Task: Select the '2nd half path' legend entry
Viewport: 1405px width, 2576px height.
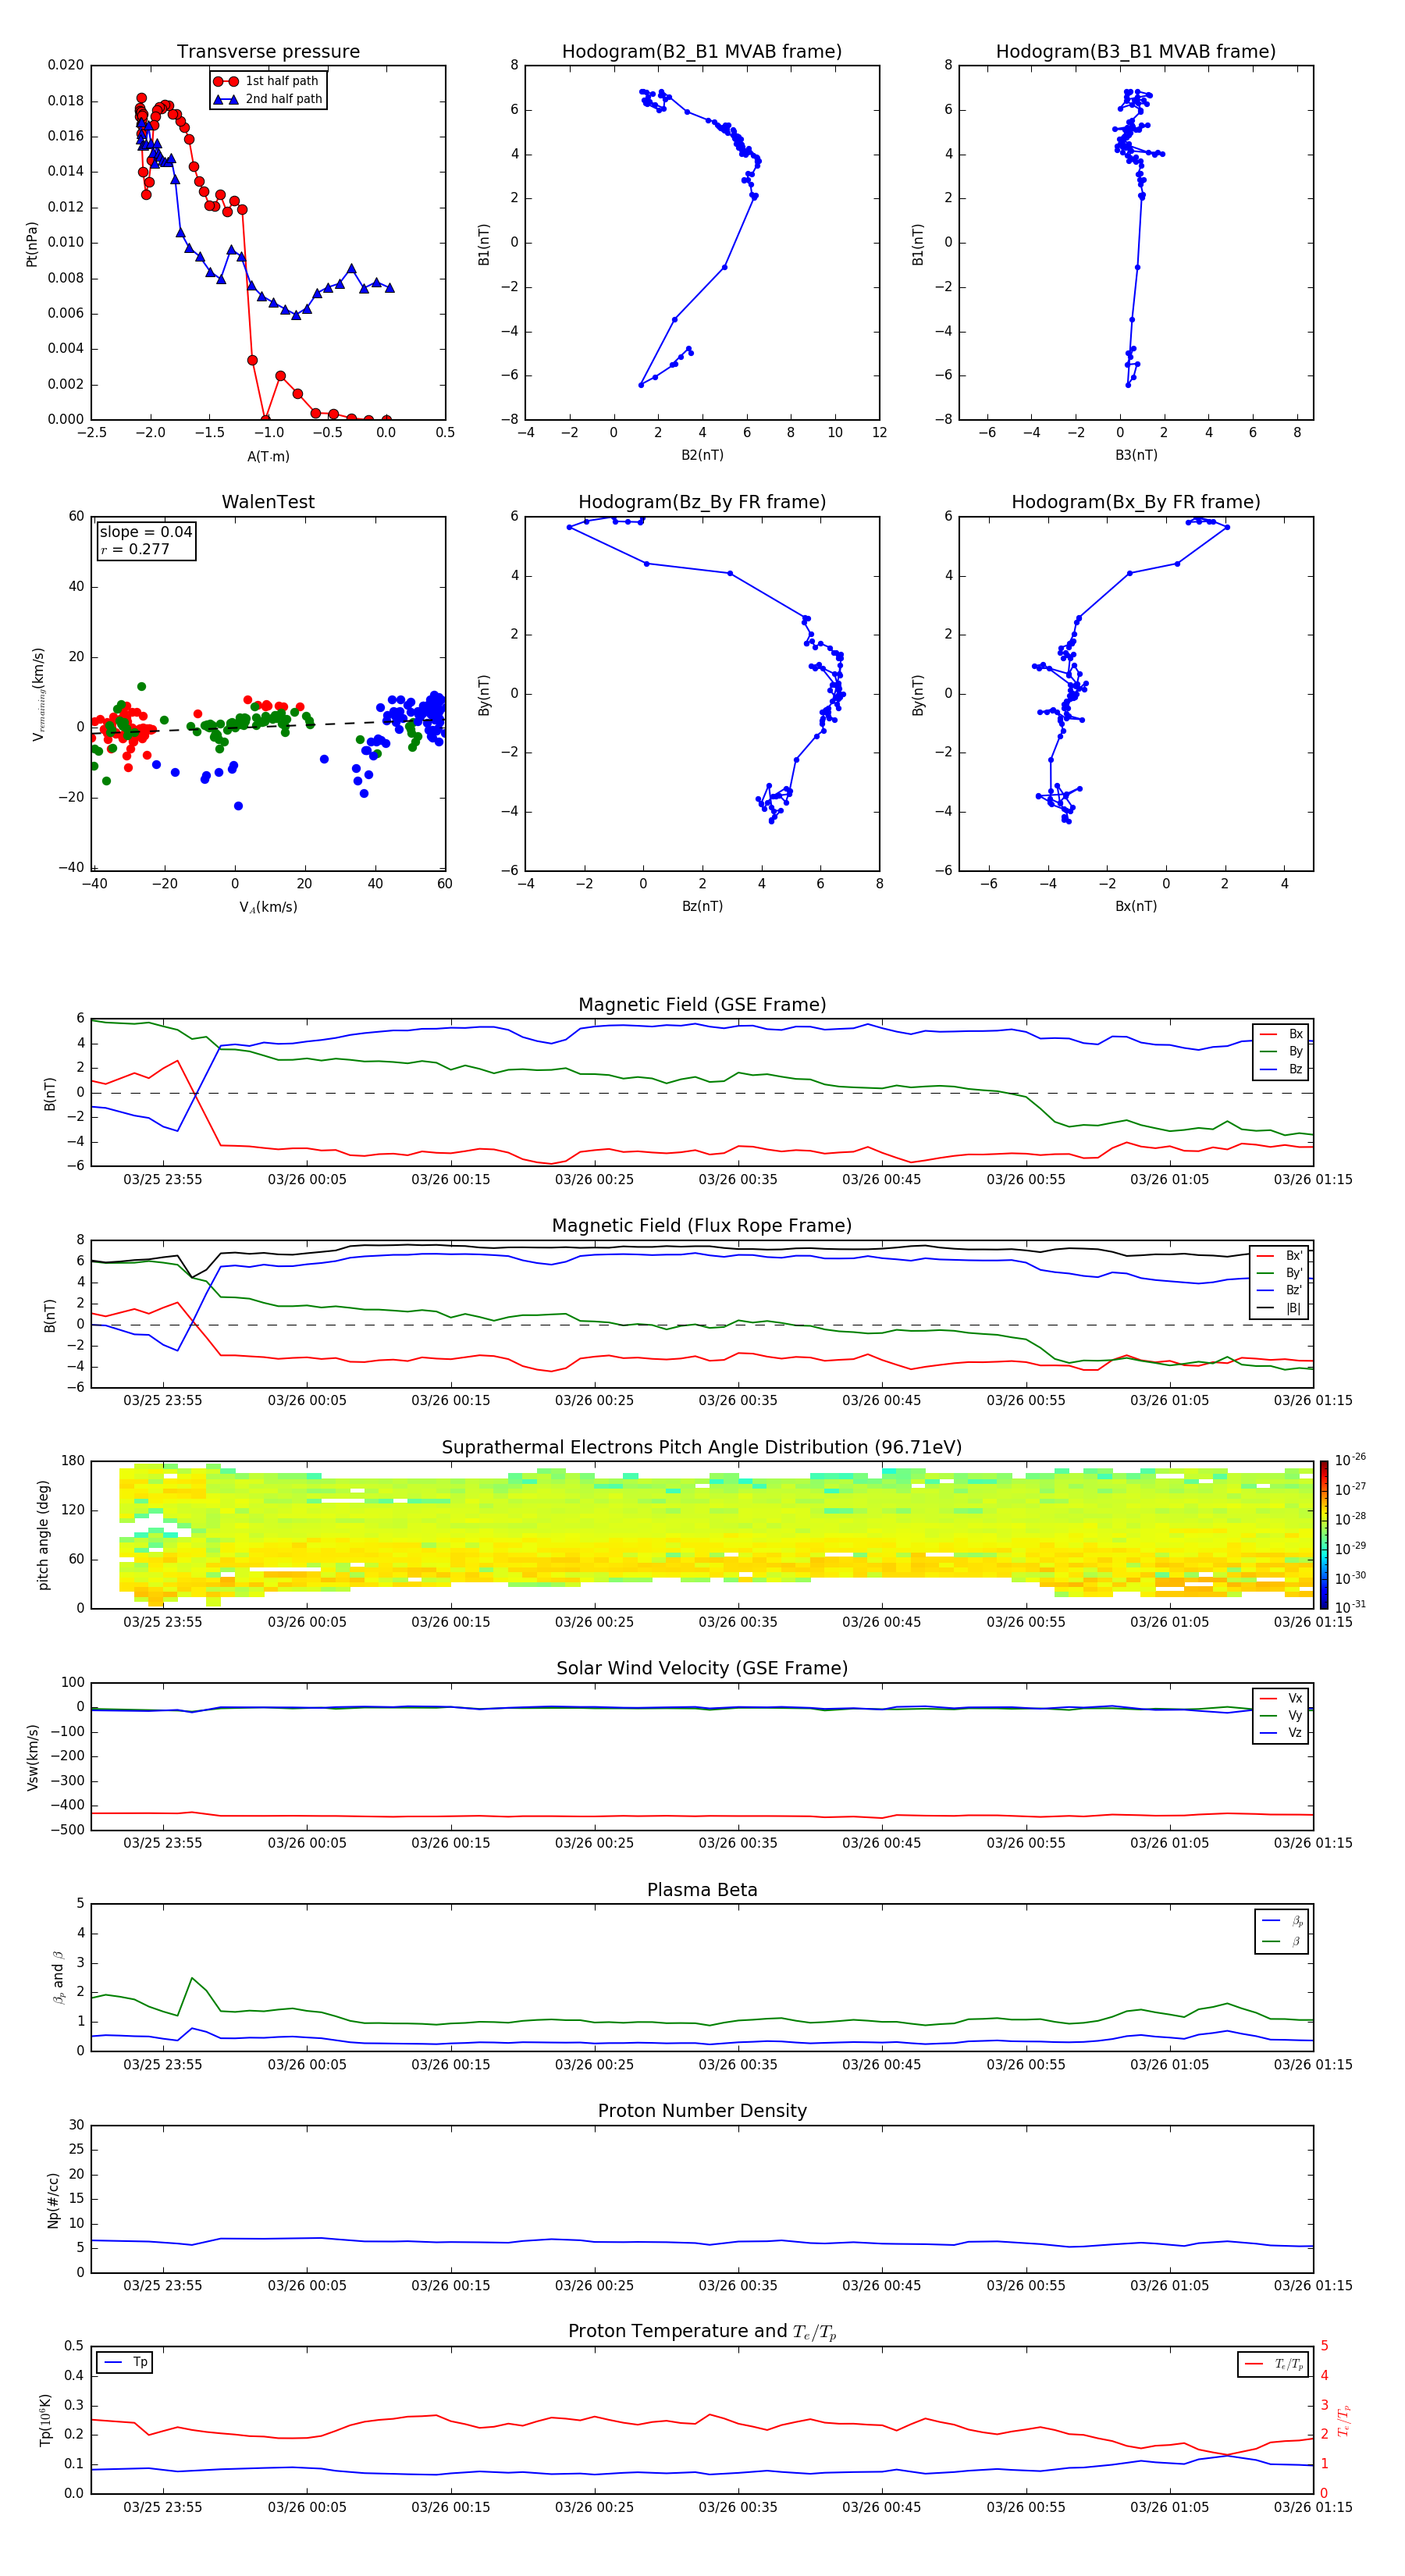Action: click(x=268, y=99)
